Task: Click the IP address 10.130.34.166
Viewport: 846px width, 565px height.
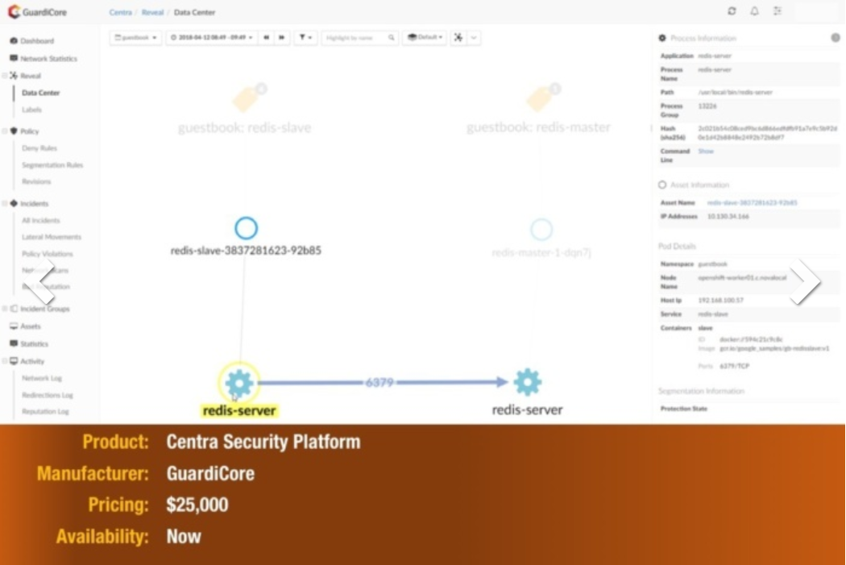Action: click(728, 216)
